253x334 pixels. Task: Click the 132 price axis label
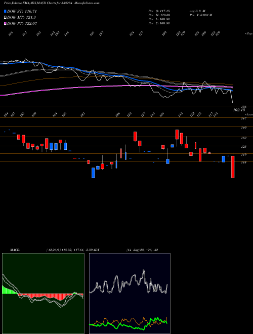pos(244,138)
